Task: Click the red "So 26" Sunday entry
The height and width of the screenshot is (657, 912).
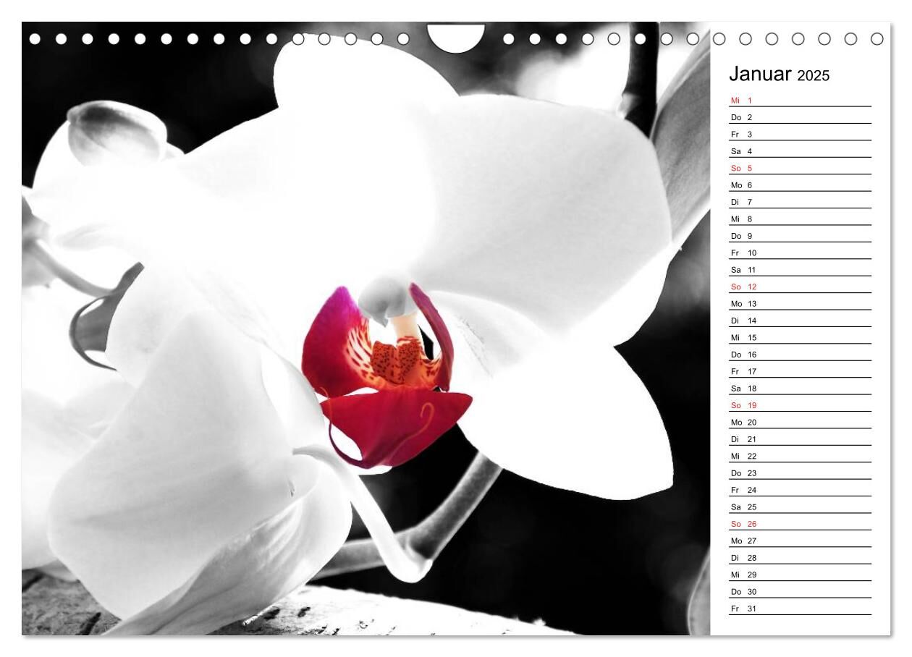Action: pyautogui.click(x=743, y=524)
